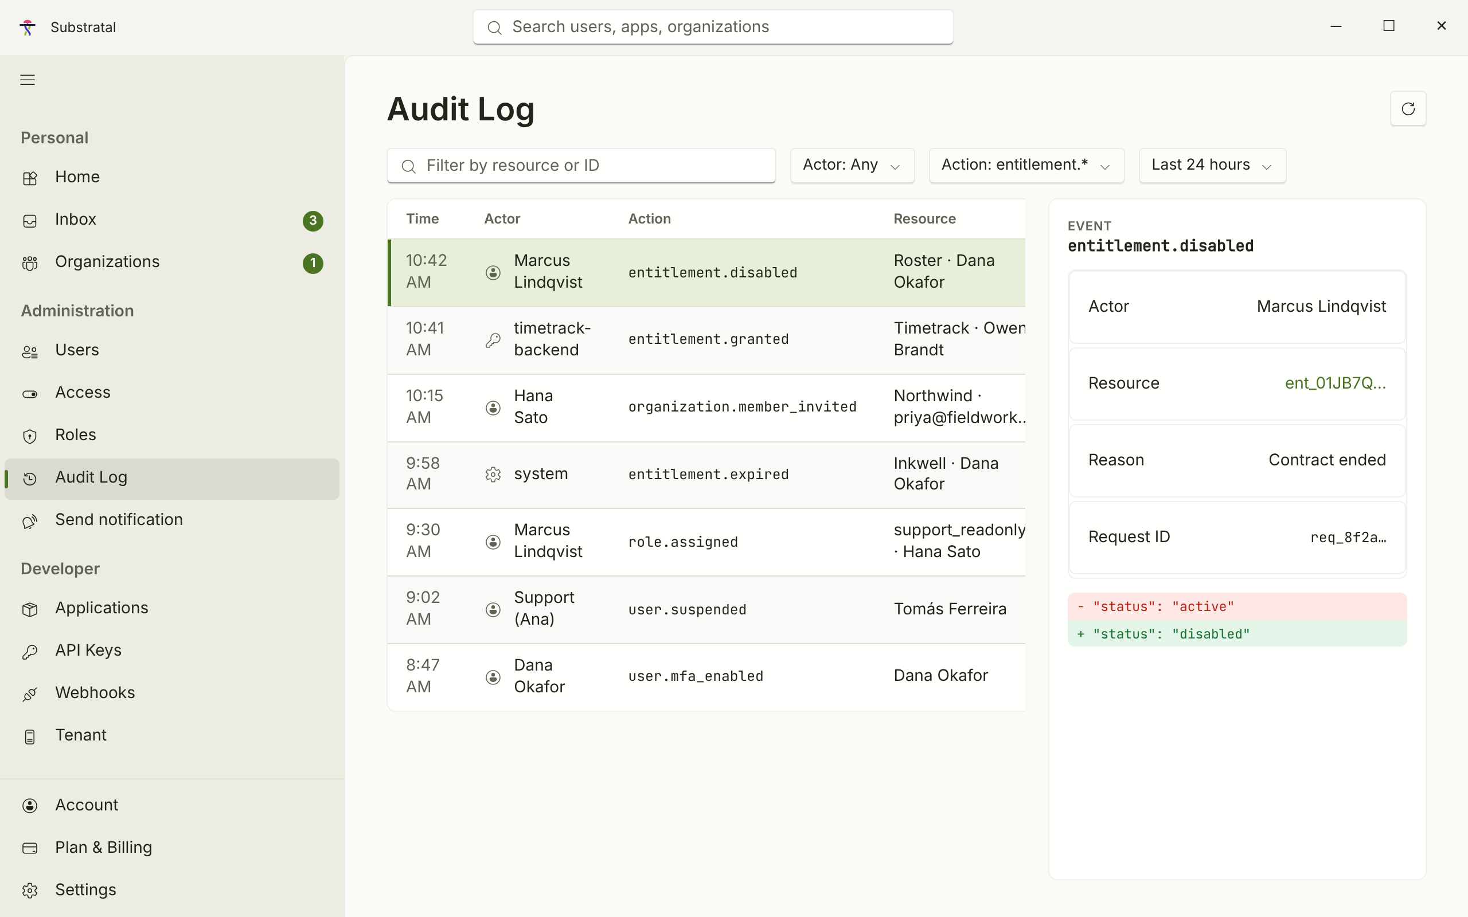Click the system actor gear icon
The width and height of the screenshot is (1468, 917).
(x=493, y=475)
